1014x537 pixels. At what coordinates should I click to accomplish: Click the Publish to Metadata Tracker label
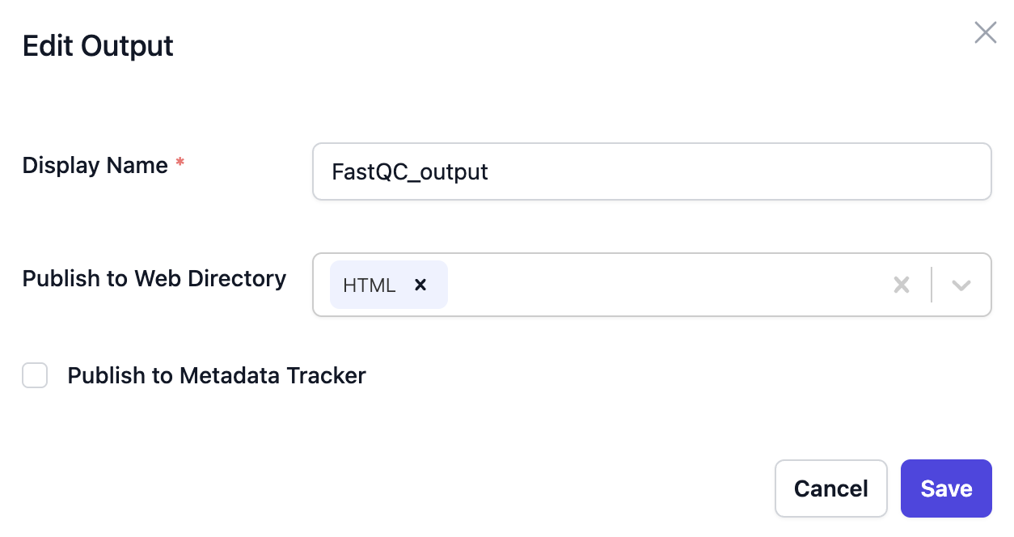(x=216, y=375)
